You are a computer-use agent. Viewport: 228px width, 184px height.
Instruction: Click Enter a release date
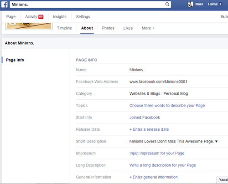[x=149, y=129]
